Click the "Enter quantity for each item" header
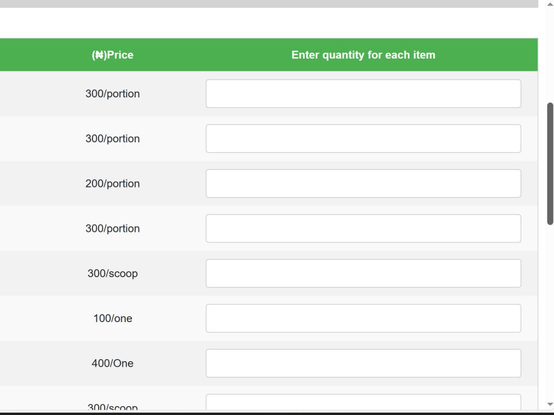This screenshot has height=415, width=554. pyautogui.click(x=363, y=55)
